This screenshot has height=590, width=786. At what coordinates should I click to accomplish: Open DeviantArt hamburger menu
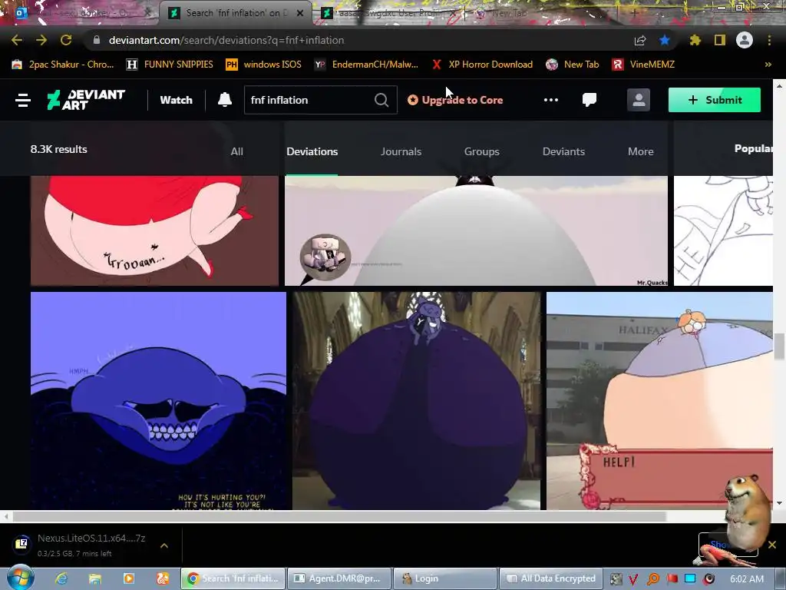click(x=23, y=100)
